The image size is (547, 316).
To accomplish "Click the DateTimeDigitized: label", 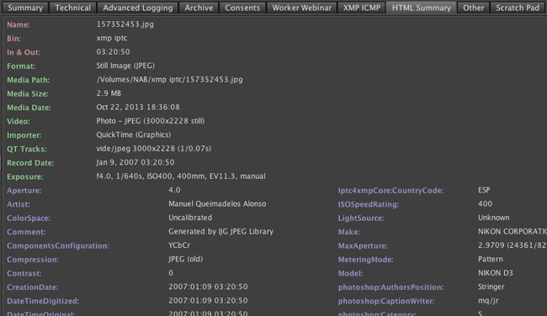I will click(x=43, y=301).
